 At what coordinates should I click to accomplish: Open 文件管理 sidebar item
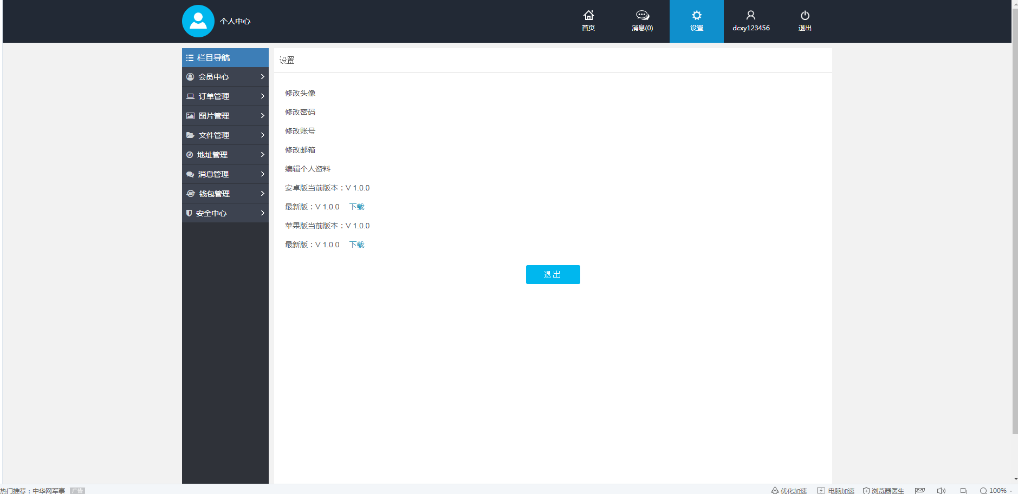[x=214, y=135]
